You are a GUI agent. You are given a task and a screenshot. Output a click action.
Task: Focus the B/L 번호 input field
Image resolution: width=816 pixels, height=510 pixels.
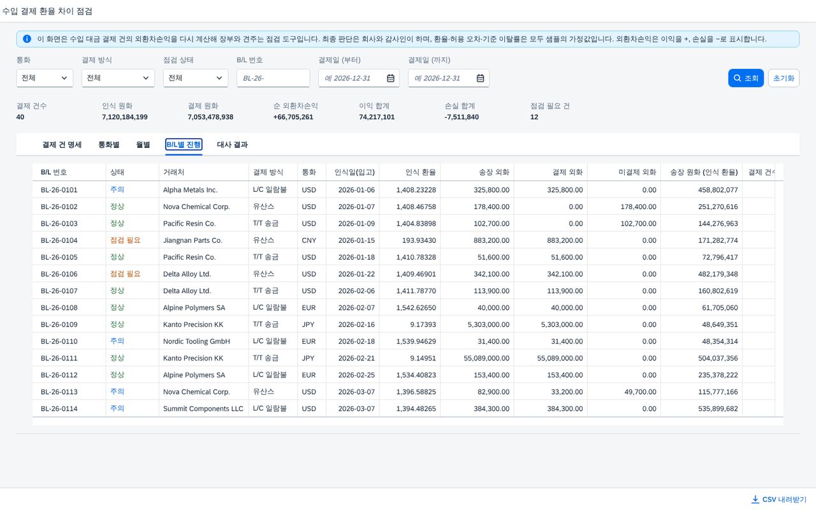(x=273, y=78)
